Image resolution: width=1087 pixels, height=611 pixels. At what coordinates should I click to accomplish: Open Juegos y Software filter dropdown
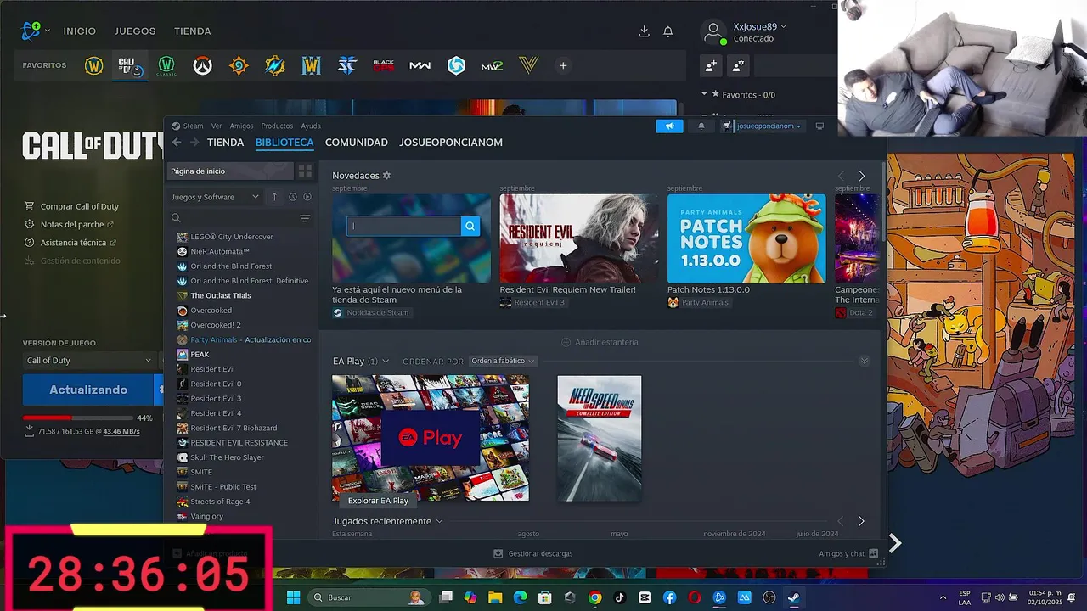216,197
